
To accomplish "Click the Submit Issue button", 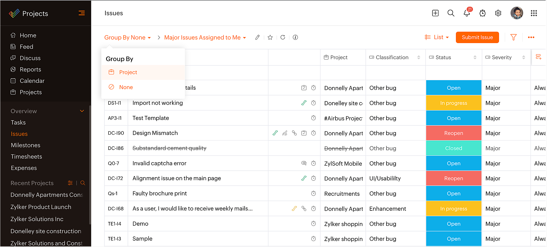I will (x=477, y=37).
